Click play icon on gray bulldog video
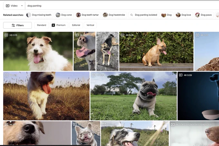The image size is (219, 146). coord(75,124)
